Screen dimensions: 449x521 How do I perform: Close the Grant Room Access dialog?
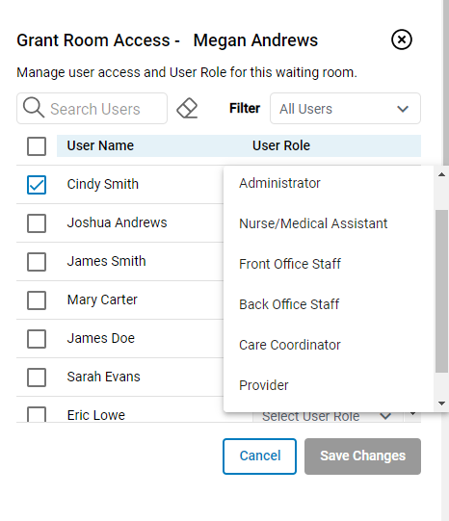pyautogui.click(x=402, y=39)
